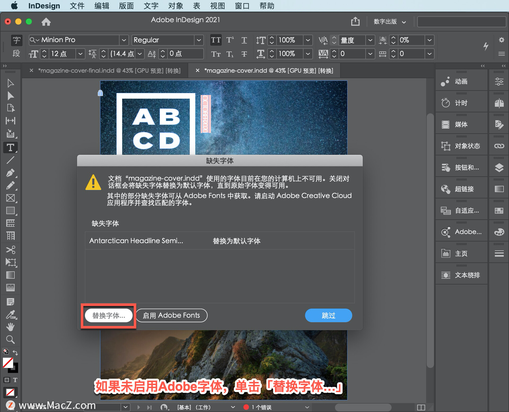The height and width of the screenshot is (412, 509).
Task: Expand the Regular font style dropdown
Action: coord(199,40)
